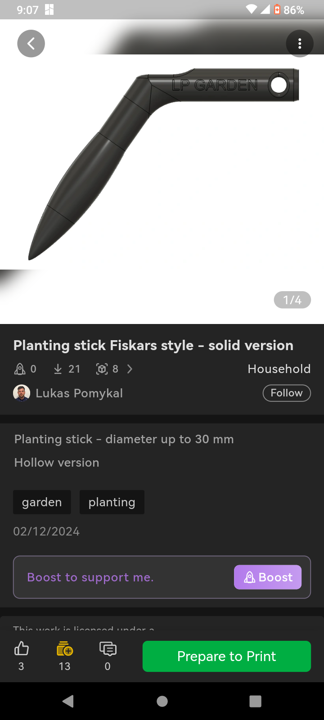Open Lukas Pomykal's profile avatar
Viewport: 324px width, 720px height.
coord(22,393)
